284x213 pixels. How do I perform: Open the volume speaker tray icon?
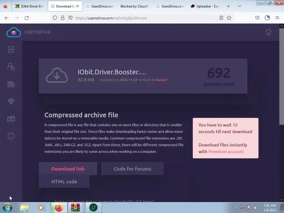(x=256, y=208)
